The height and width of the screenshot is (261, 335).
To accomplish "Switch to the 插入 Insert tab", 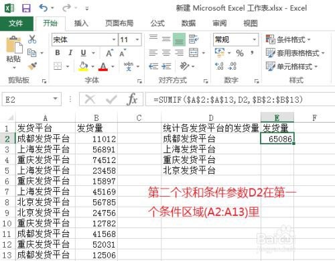I will tap(81, 23).
